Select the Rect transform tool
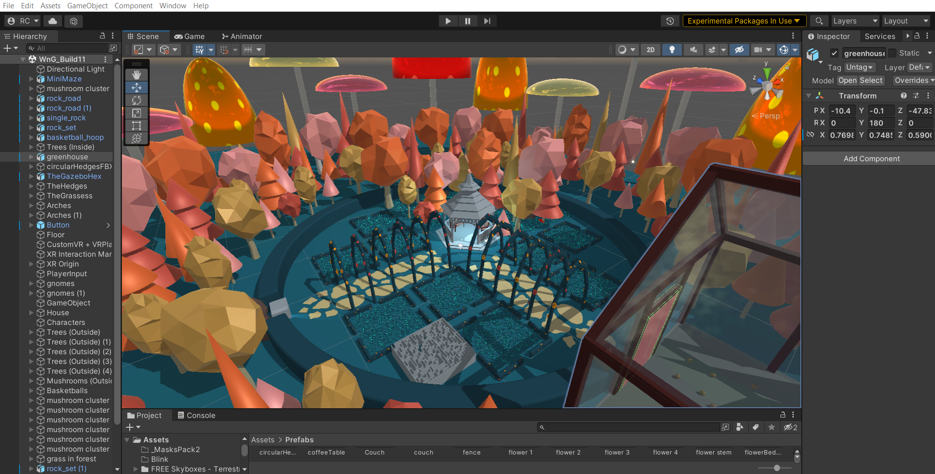935x474 pixels. 137,126
